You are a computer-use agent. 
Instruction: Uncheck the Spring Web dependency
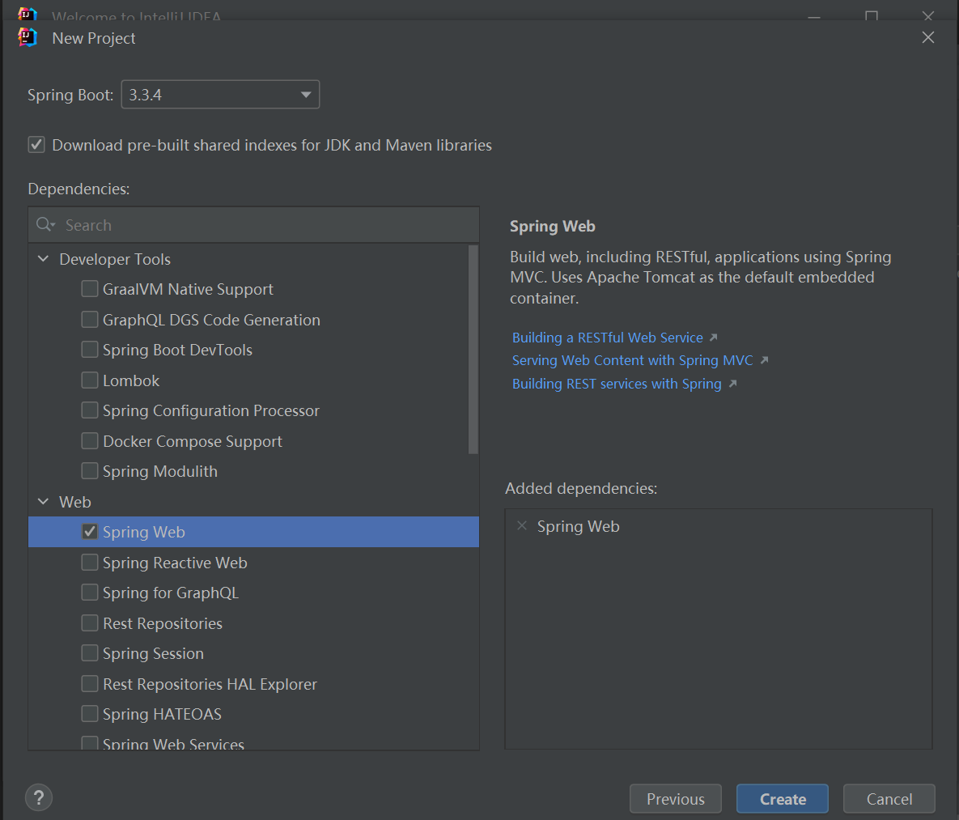tap(89, 532)
